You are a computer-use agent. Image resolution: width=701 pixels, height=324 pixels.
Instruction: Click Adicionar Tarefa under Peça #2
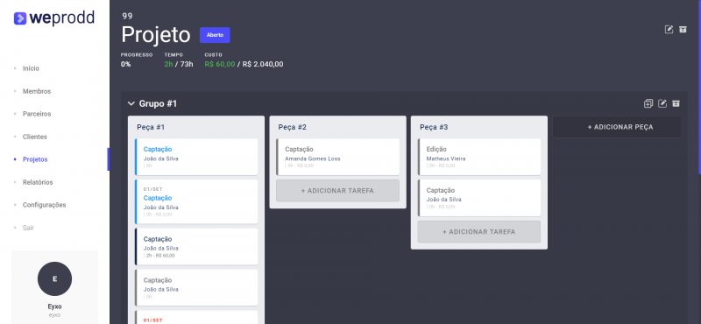point(337,191)
